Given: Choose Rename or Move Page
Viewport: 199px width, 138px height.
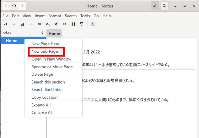Looking at the screenshot, I should pos(53,67).
